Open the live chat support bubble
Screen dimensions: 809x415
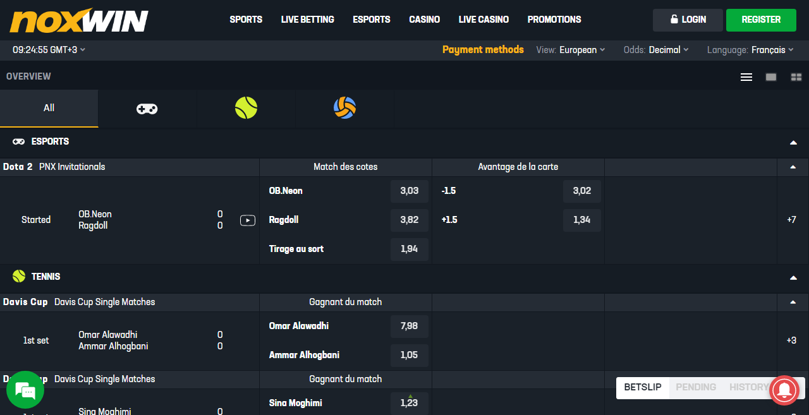(25, 390)
